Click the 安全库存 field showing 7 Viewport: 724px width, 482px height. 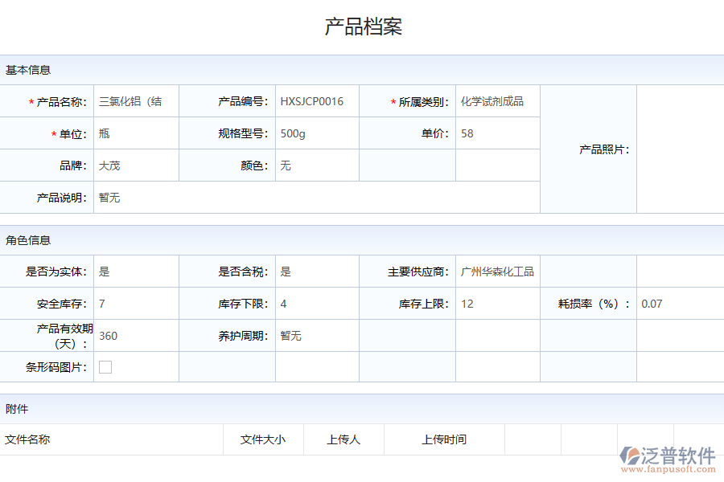(135, 304)
